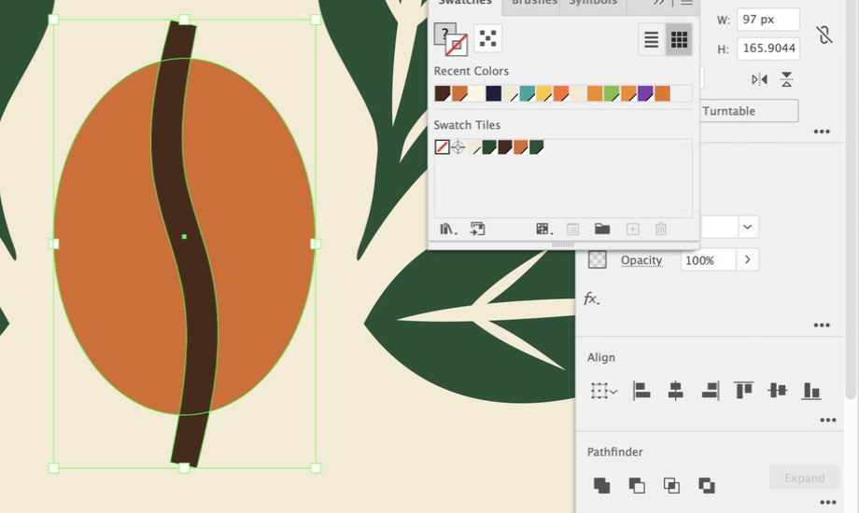Apply the Exclude pathfinder icon

click(707, 485)
